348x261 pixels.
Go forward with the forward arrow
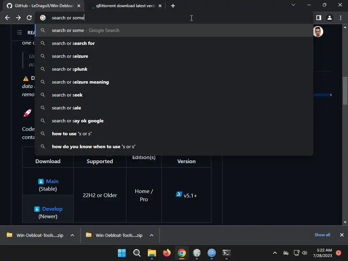(x=18, y=18)
